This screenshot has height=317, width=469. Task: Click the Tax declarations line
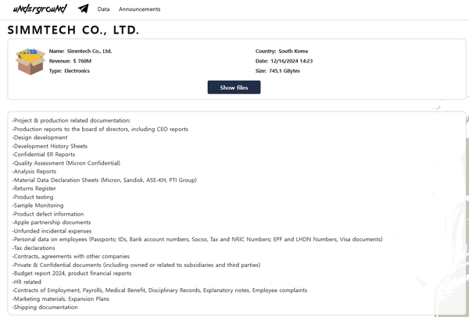pyautogui.click(x=34, y=248)
